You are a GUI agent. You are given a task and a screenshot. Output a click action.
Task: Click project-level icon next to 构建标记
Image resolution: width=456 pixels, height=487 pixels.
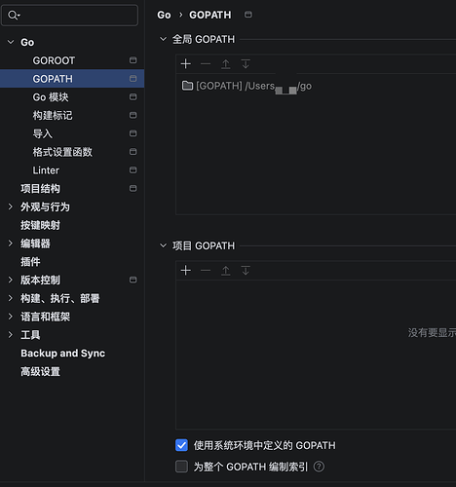133,115
